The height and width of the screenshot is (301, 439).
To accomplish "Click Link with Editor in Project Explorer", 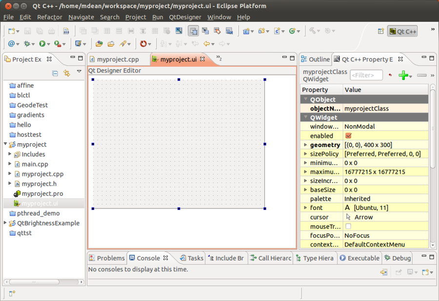I will pos(66,73).
